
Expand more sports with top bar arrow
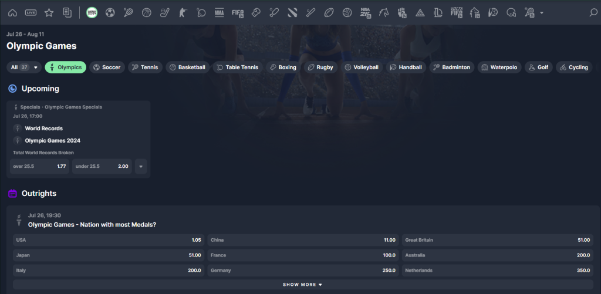(542, 13)
